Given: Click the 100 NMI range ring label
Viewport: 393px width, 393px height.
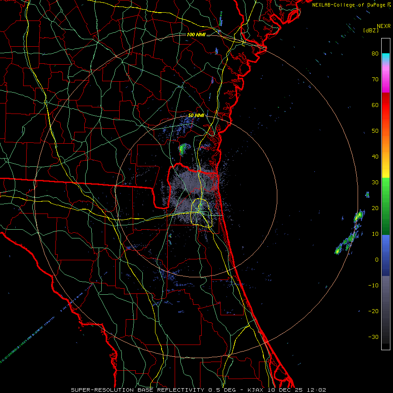Looking at the screenshot, I should [196, 34].
